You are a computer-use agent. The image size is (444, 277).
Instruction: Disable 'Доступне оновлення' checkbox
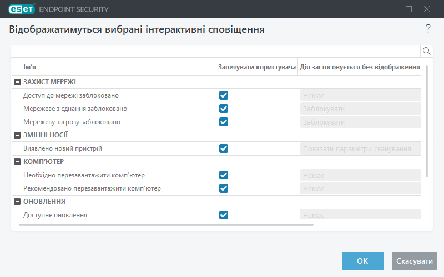pyautogui.click(x=224, y=215)
